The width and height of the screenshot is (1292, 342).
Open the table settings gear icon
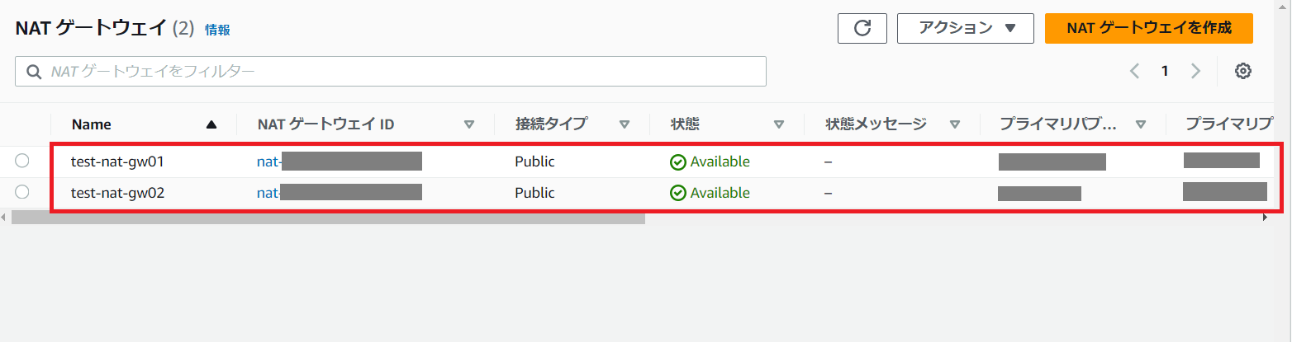tap(1242, 71)
